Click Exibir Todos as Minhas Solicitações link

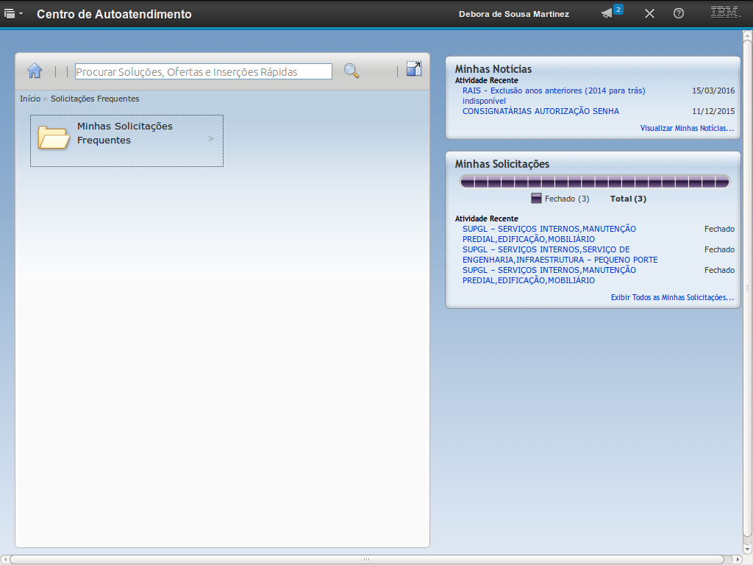click(x=672, y=298)
